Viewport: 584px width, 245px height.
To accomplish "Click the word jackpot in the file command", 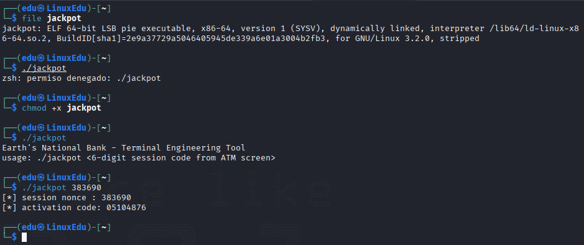I will click(x=64, y=18).
